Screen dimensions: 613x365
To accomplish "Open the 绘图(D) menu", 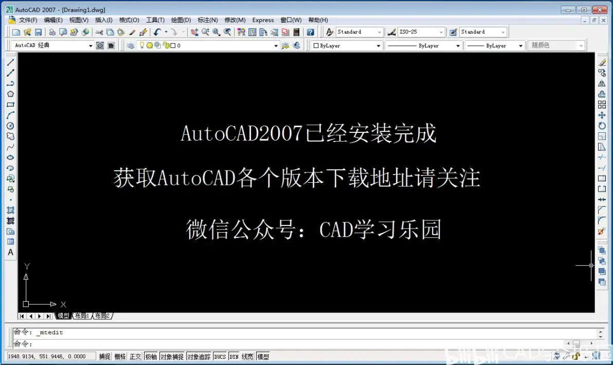I will [181, 20].
